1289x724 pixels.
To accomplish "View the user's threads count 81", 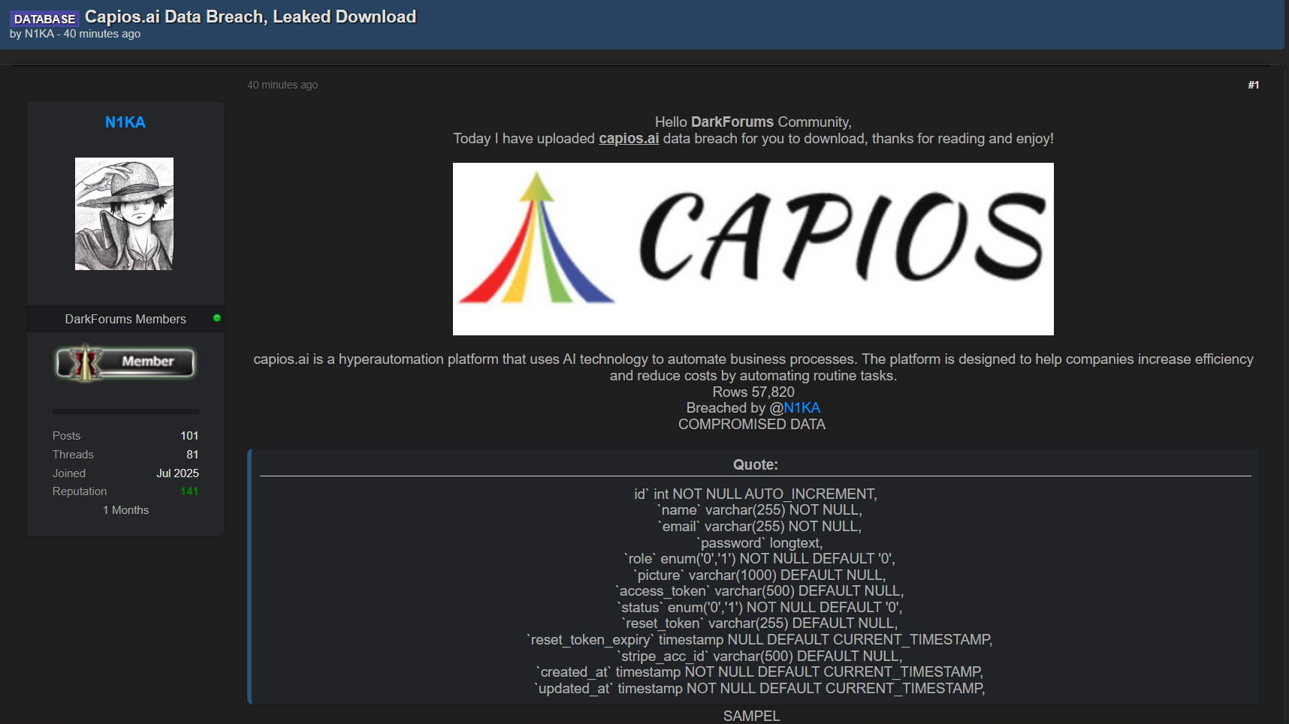I will point(192,455).
